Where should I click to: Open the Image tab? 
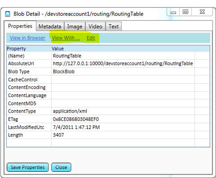click(x=75, y=27)
